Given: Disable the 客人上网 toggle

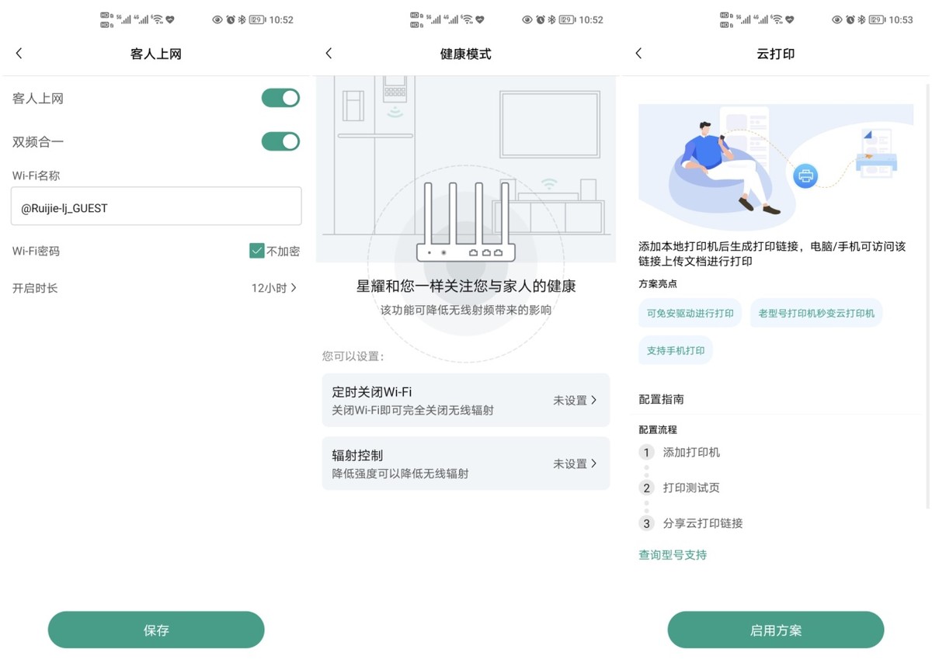Looking at the screenshot, I should [x=280, y=98].
